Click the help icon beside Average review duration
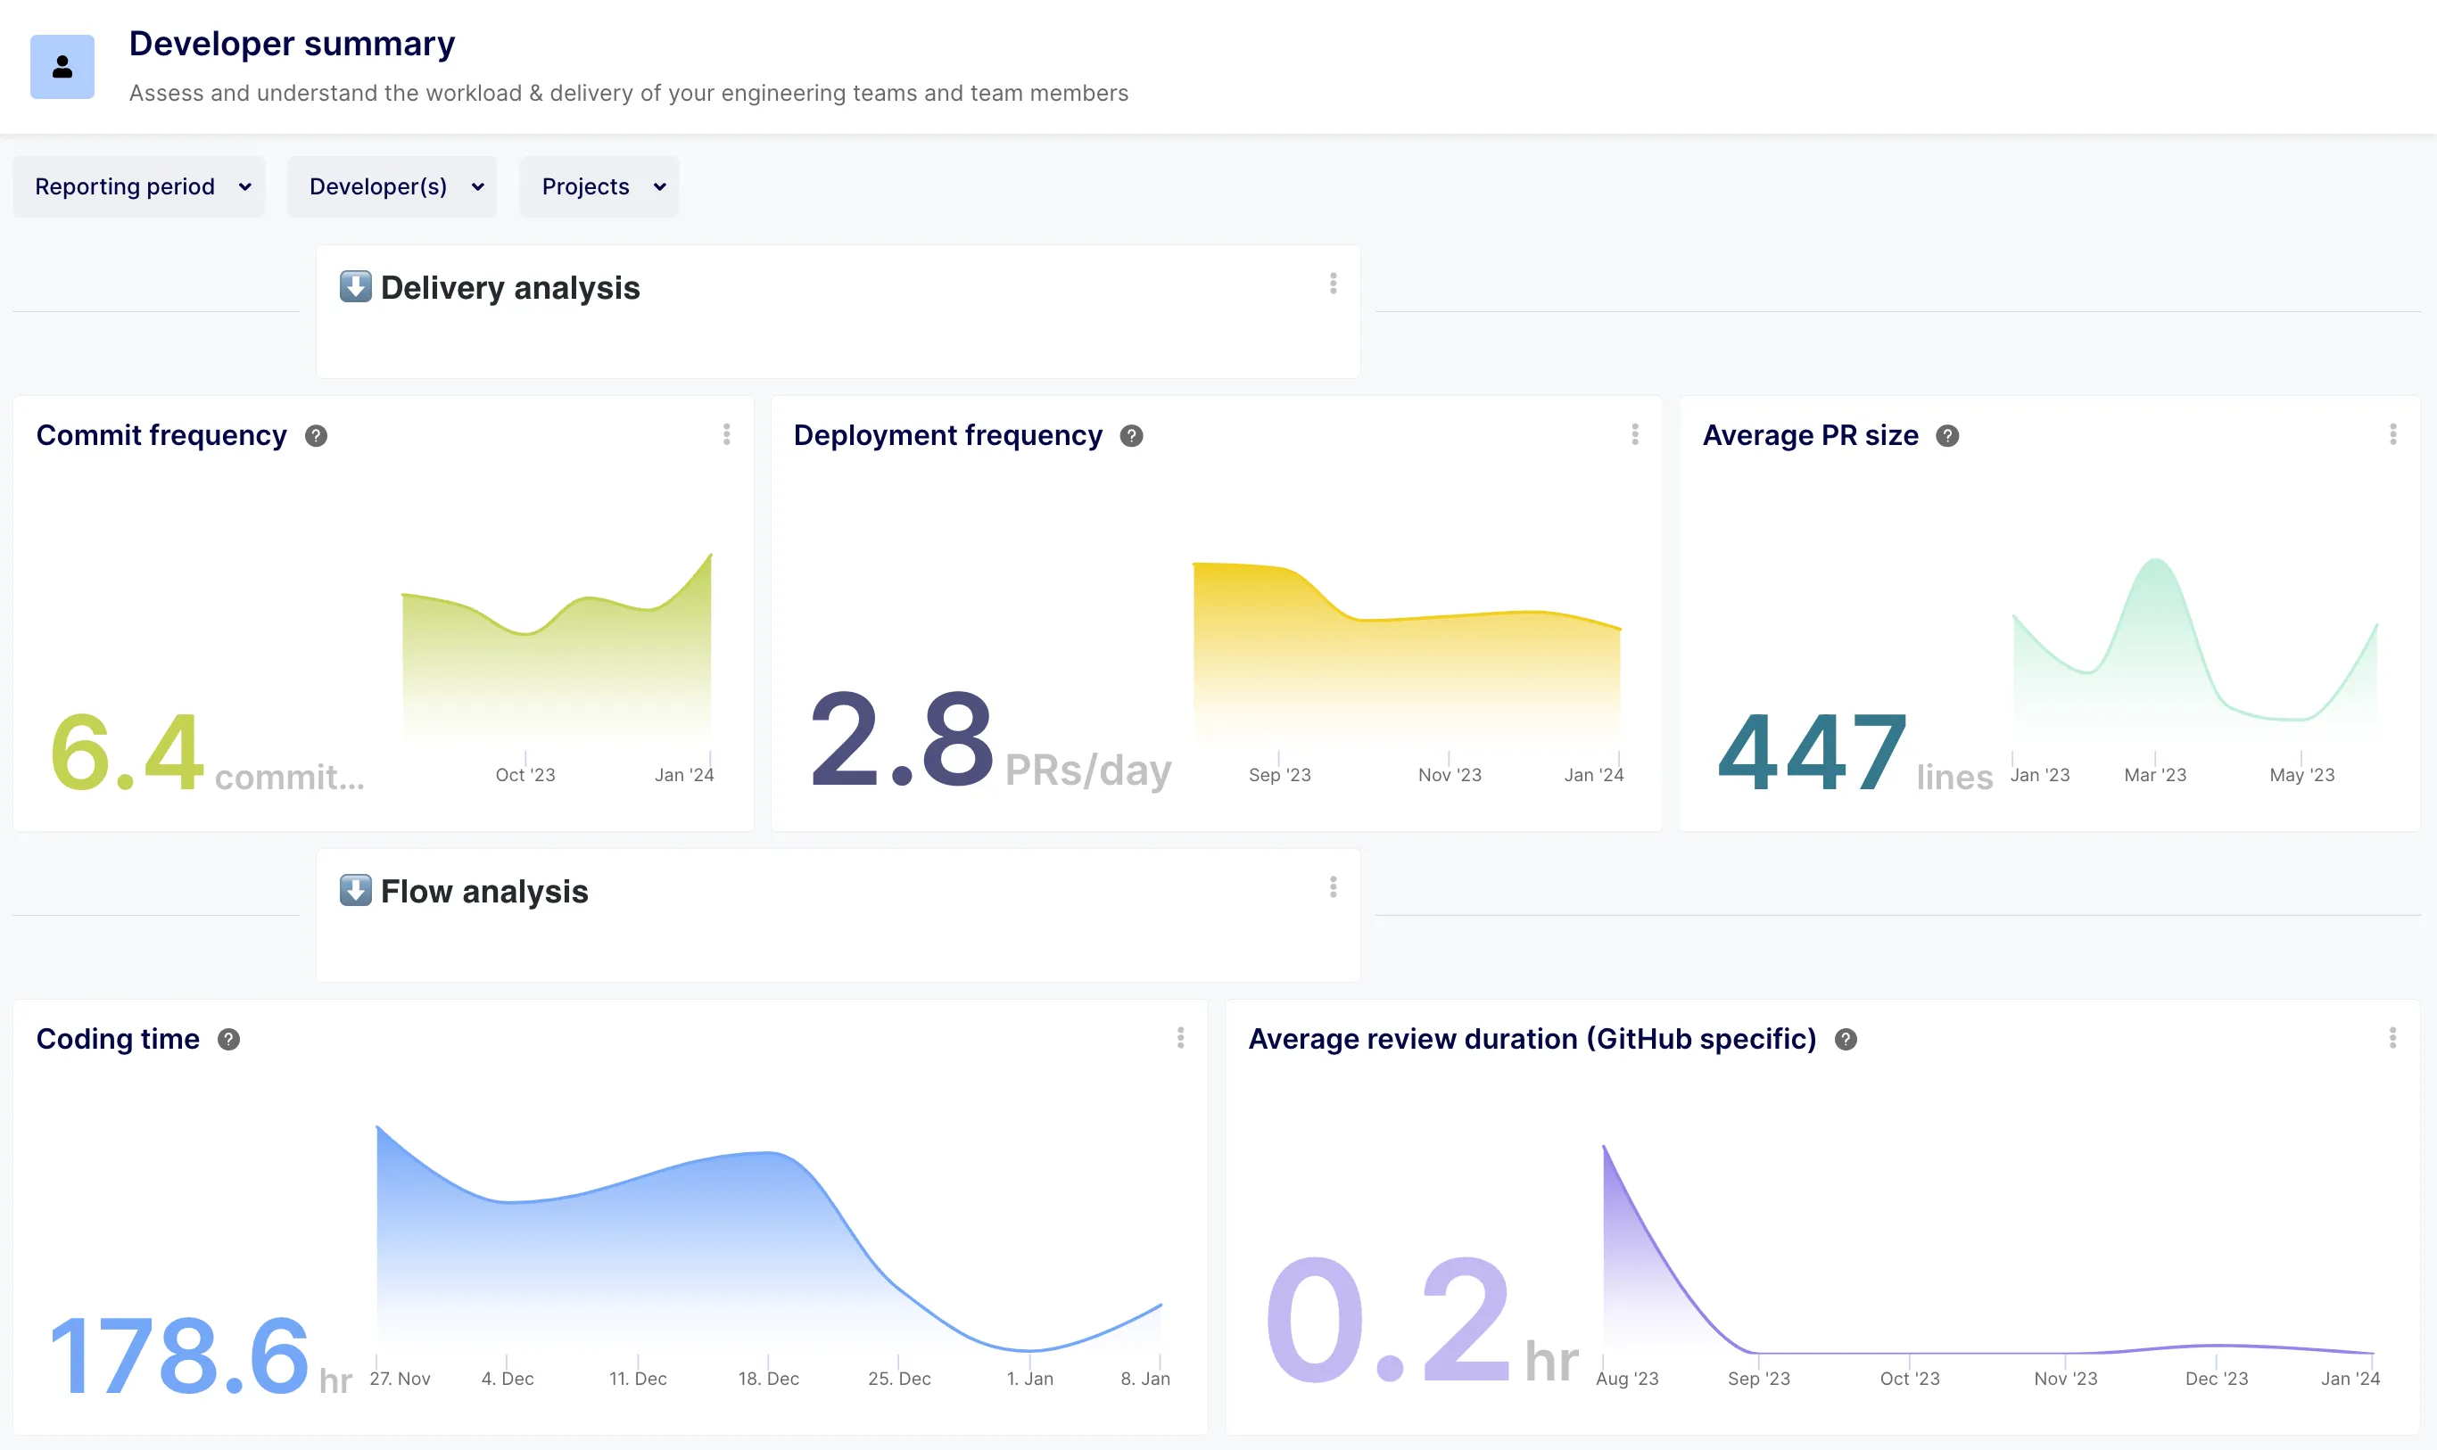This screenshot has height=1450, width=2437. [x=1847, y=1040]
